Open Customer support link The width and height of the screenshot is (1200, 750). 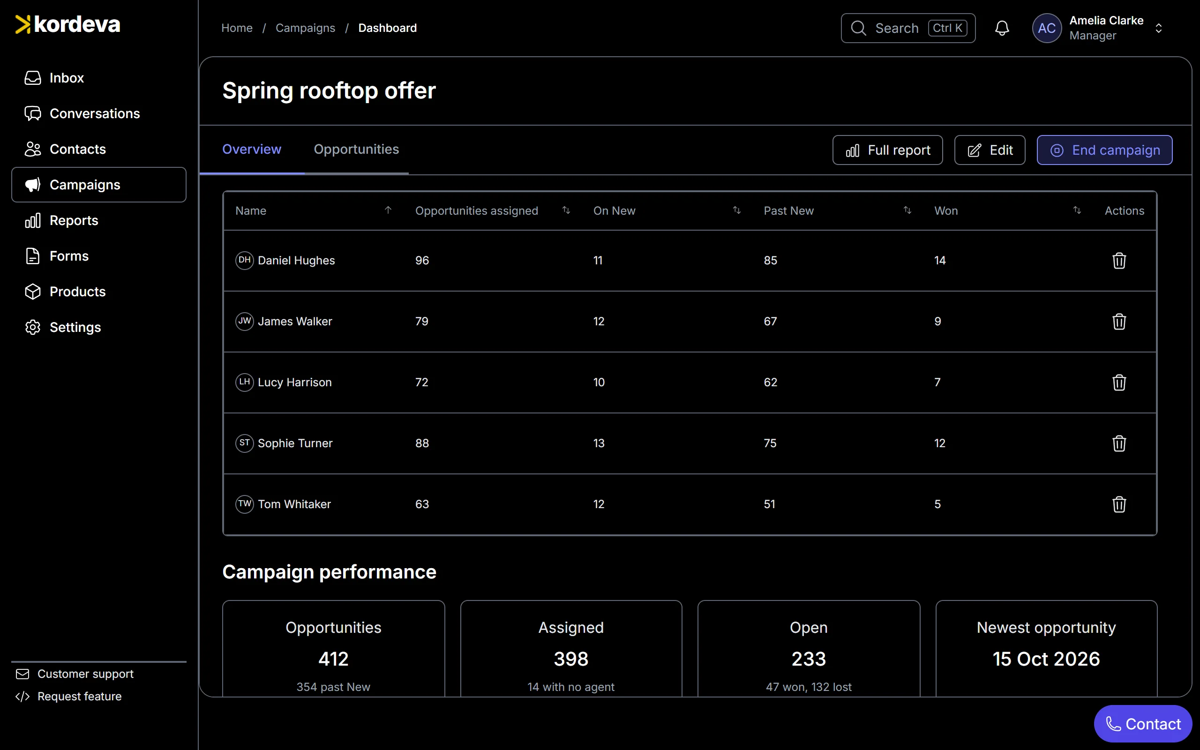click(75, 674)
